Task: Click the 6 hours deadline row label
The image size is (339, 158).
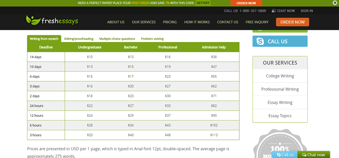Action: pyautogui.click(x=36, y=125)
